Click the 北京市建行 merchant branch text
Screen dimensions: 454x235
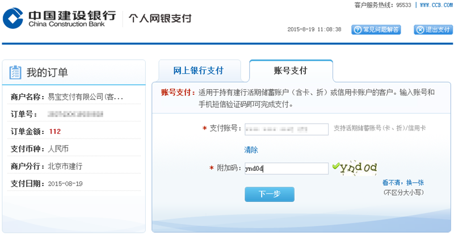coord(65,166)
